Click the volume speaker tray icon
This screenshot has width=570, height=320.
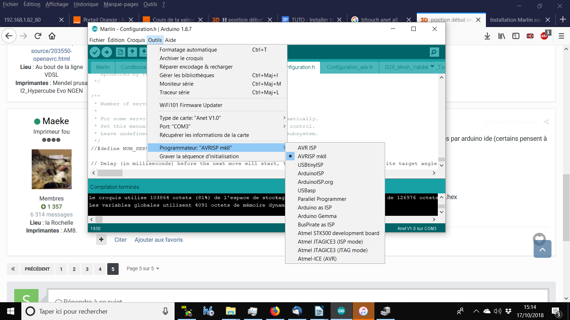(497, 311)
